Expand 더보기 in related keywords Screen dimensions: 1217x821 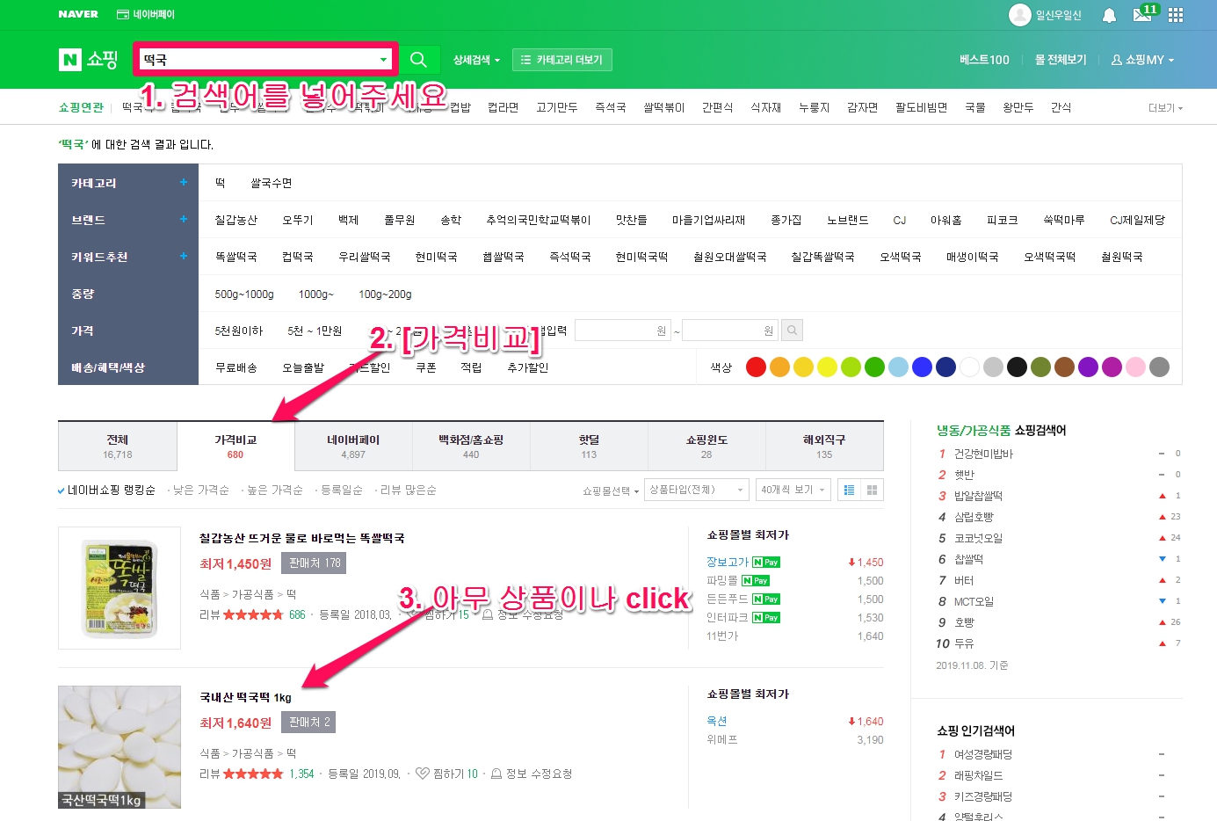pyautogui.click(x=1165, y=108)
